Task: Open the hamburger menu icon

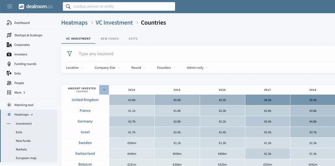Action: tap(10, 6)
